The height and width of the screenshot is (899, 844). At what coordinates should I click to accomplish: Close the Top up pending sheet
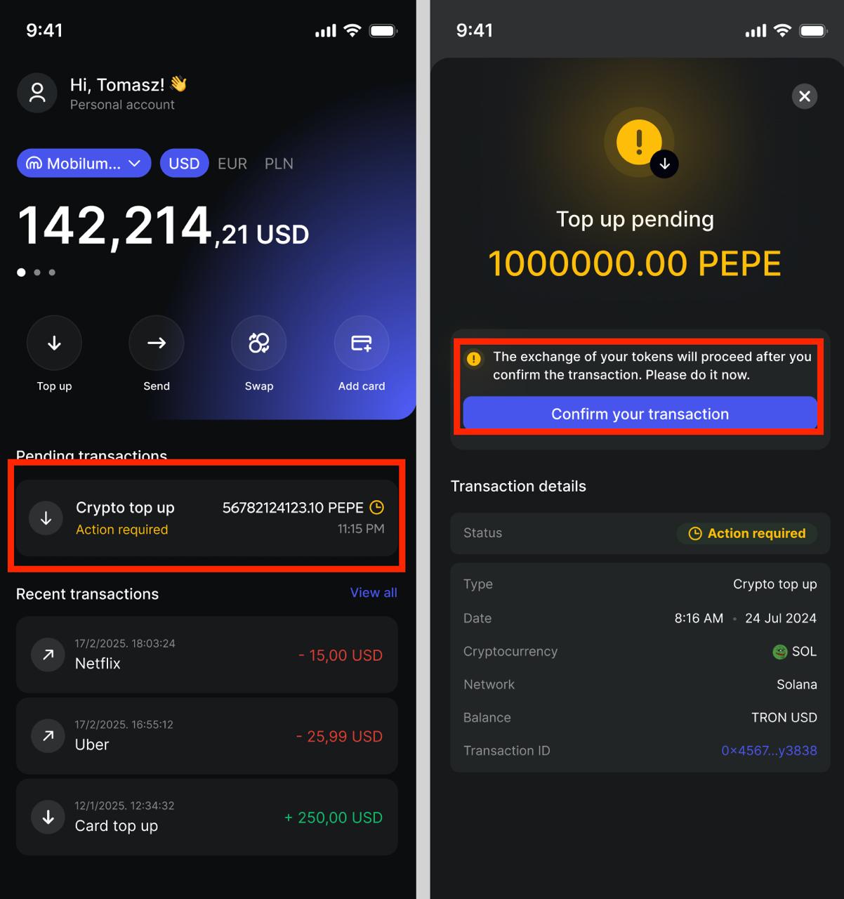(x=805, y=96)
